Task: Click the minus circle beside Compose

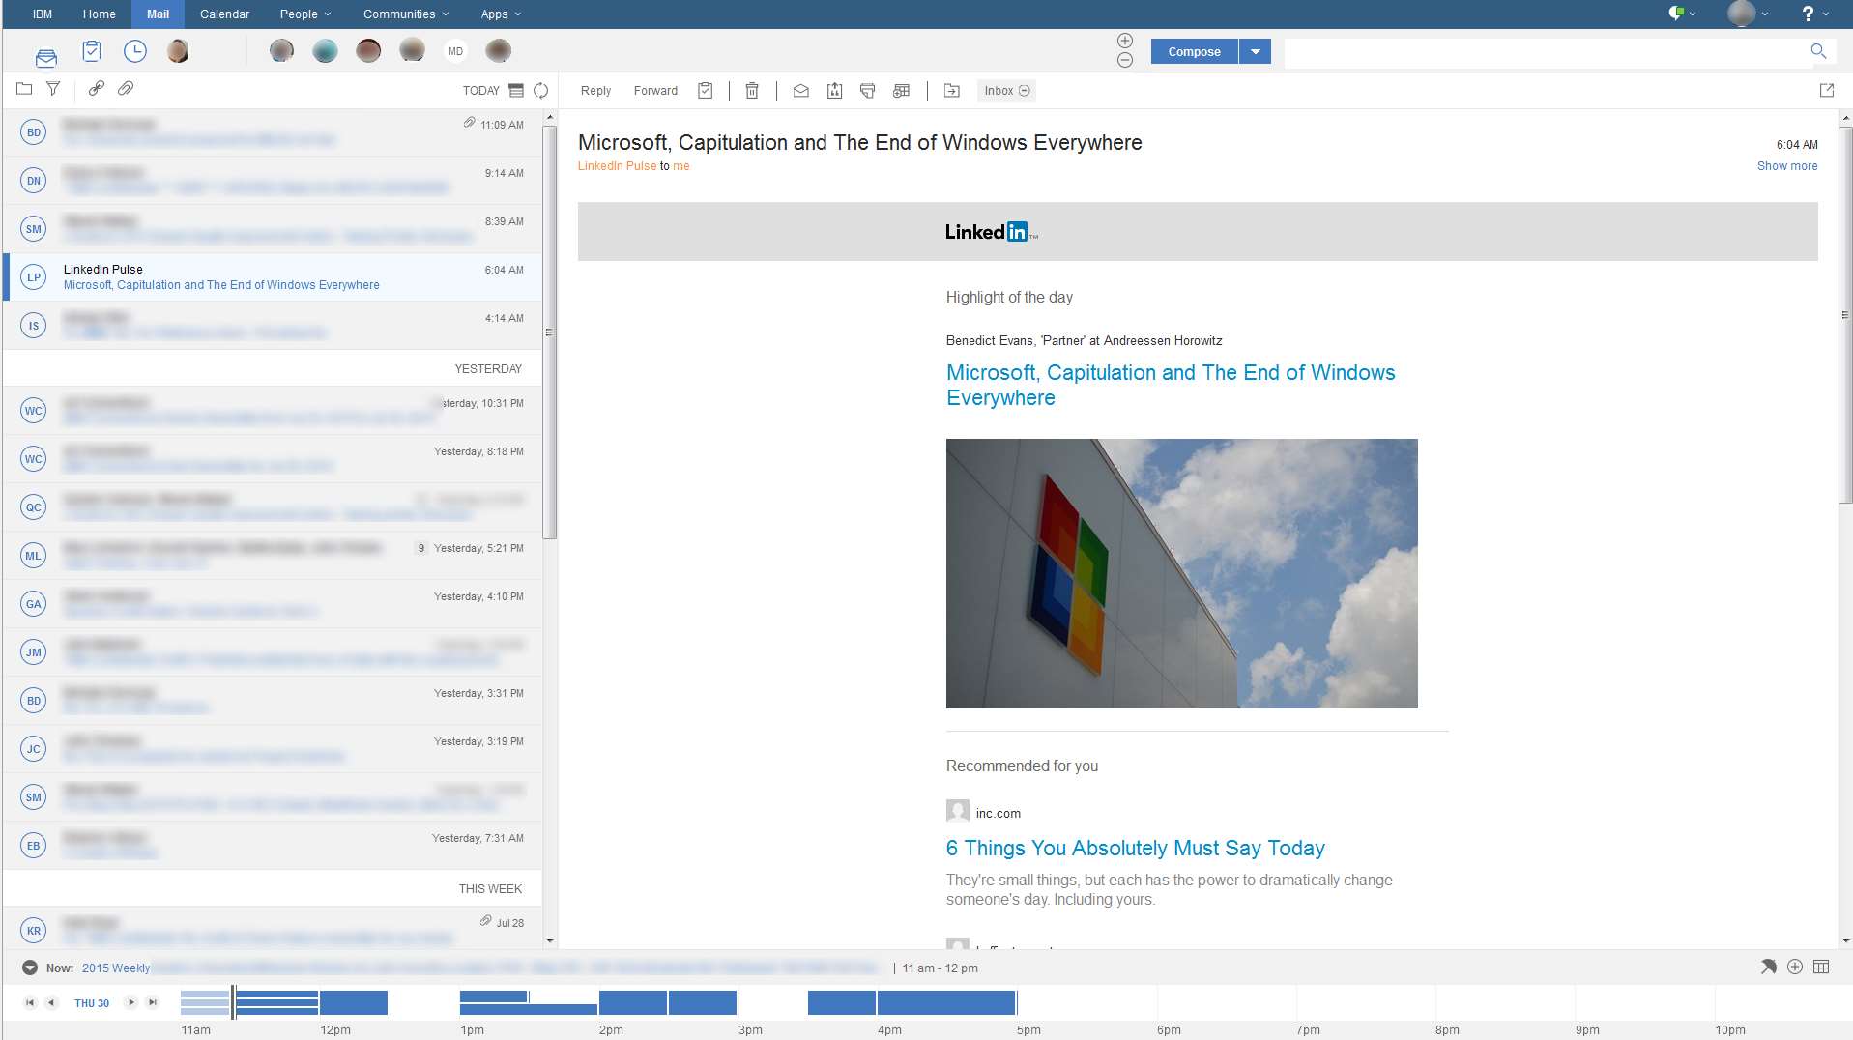Action: tap(1125, 60)
